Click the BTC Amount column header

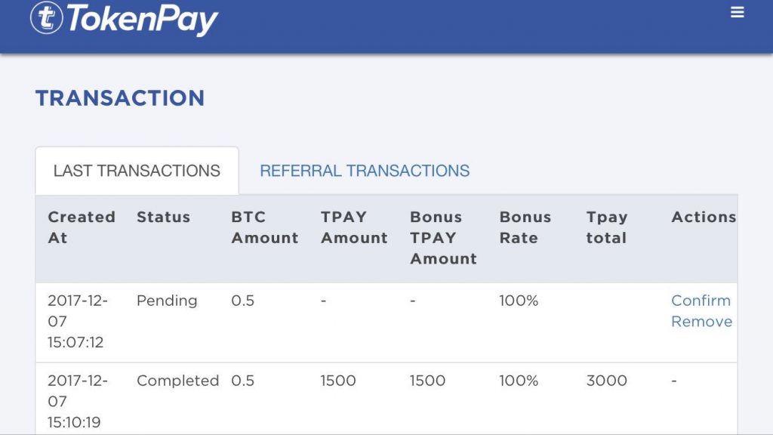pos(264,227)
